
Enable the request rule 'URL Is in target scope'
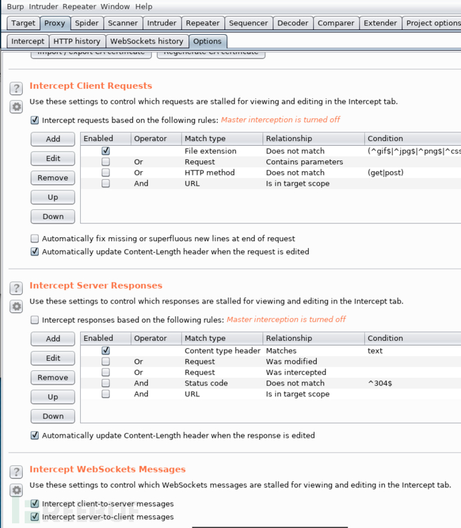coord(106,183)
